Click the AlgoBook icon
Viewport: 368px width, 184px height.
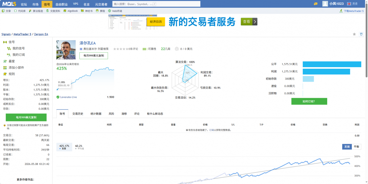65,11
